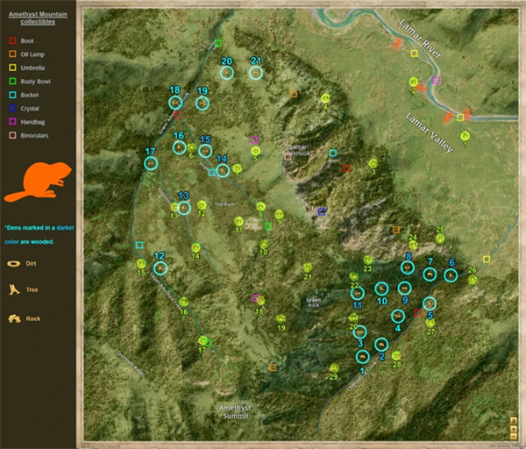Click orange Oil Lamp legend swatch
The width and height of the screenshot is (526, 449).
click(x=12, y=54)
